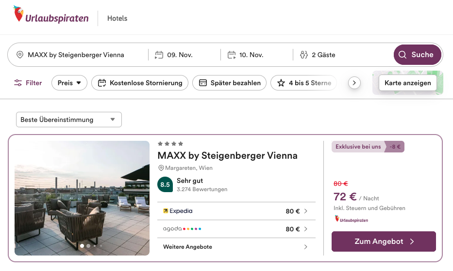
Task: Toggle the Später bezahlen filter chip
Action: (x=230, y=83)
